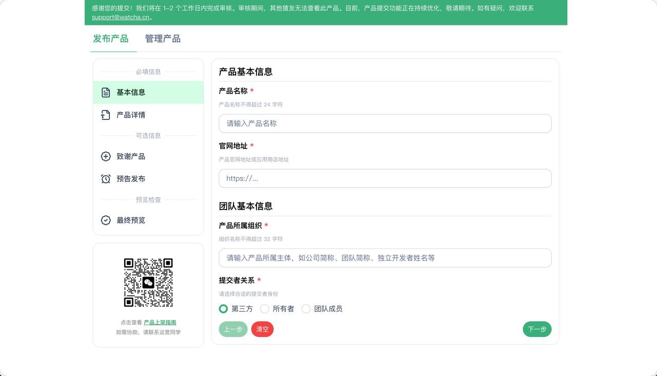
Task: Open the 产品上架指南 link
Action: tap(160, 323)
